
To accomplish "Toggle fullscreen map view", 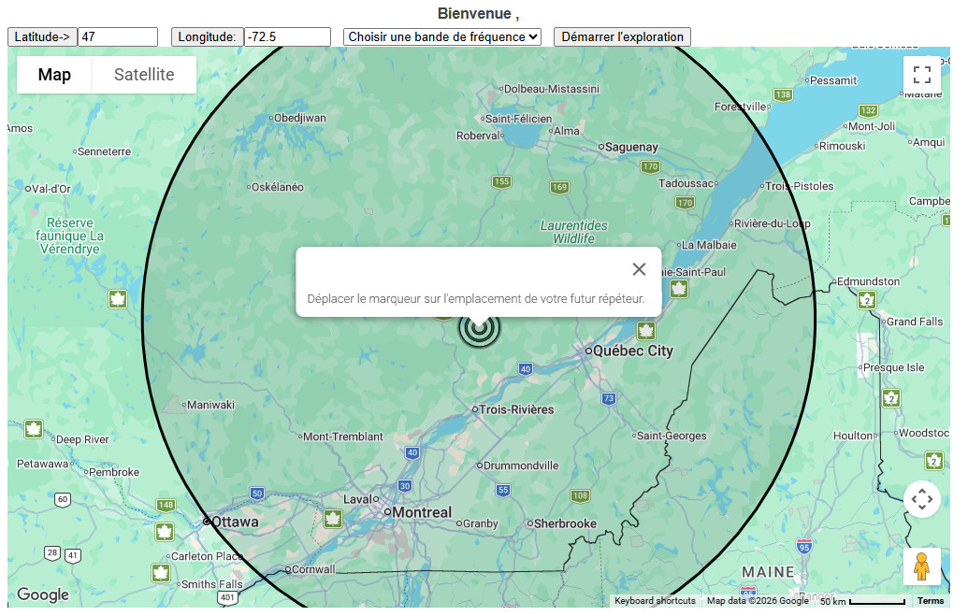I will click(x=921, y=75).
